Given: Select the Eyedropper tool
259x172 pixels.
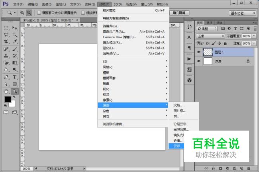Looking at the screenshot, I should click(15, 41).
